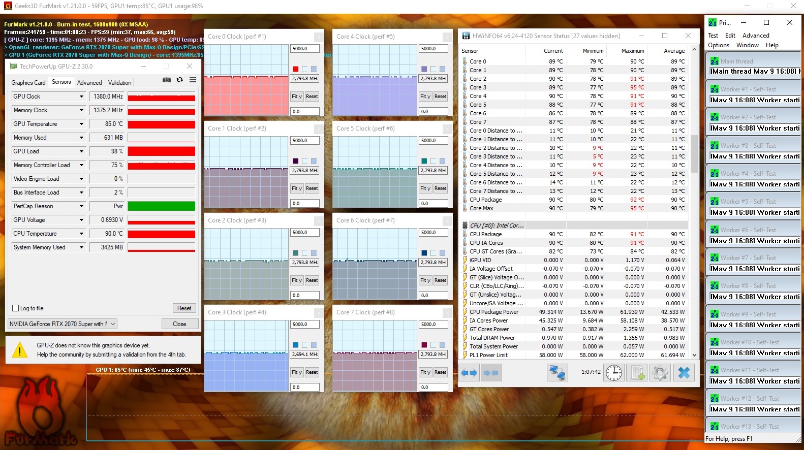The width and height of the screenshot is (804, 450).
Task: Click the Worker #5 Self-Test icon
Action: (715, 202)
